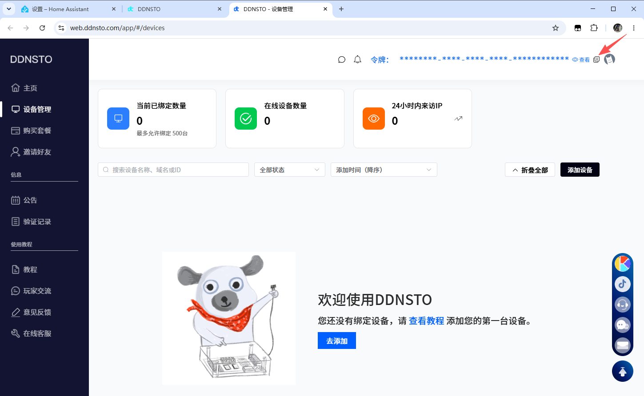The image size is (644, 396).
Task: Click the back-to-top arrow button
Action: click(623, 371)
